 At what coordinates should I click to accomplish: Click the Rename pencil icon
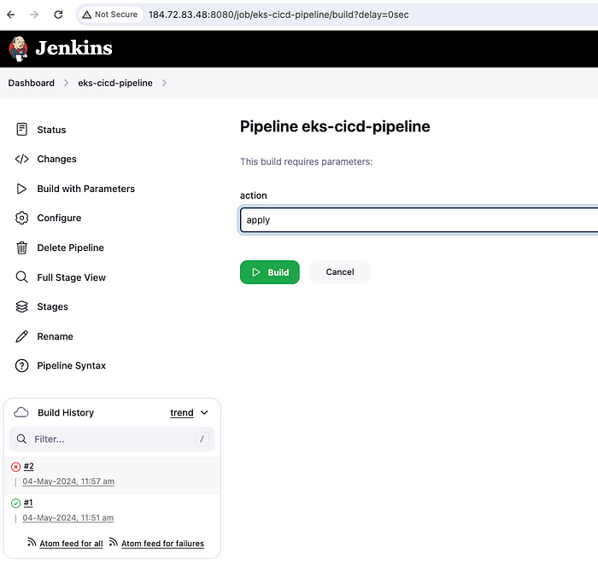coord(21,336)
